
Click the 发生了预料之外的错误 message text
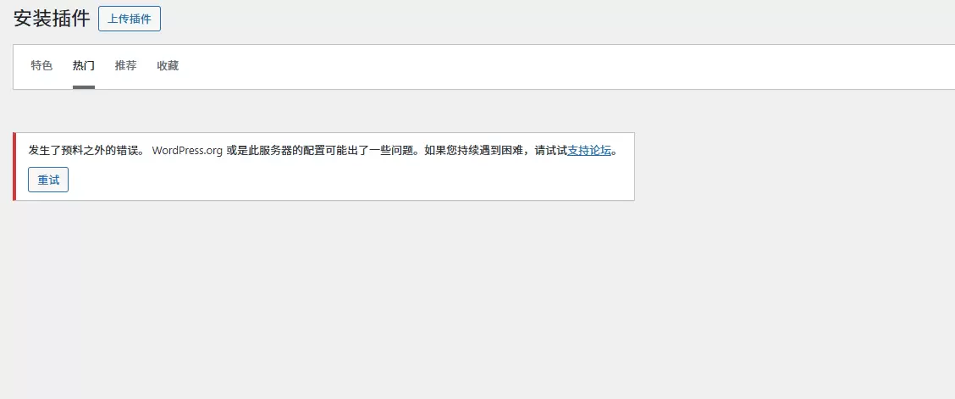86,151
